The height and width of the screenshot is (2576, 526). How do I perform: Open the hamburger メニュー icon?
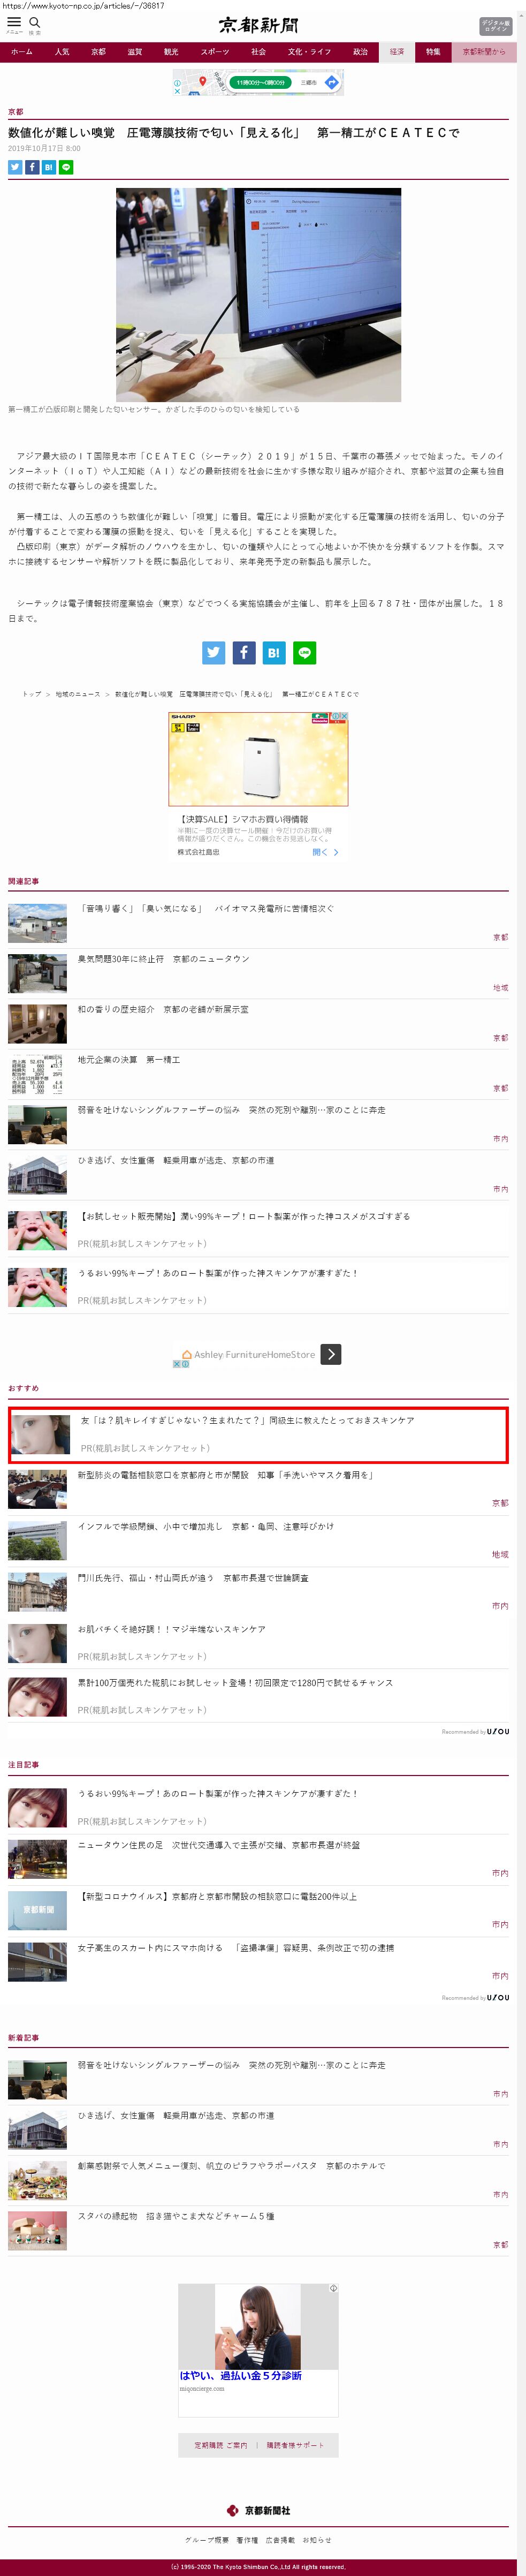pyautogui.click(x=14, y=24)
